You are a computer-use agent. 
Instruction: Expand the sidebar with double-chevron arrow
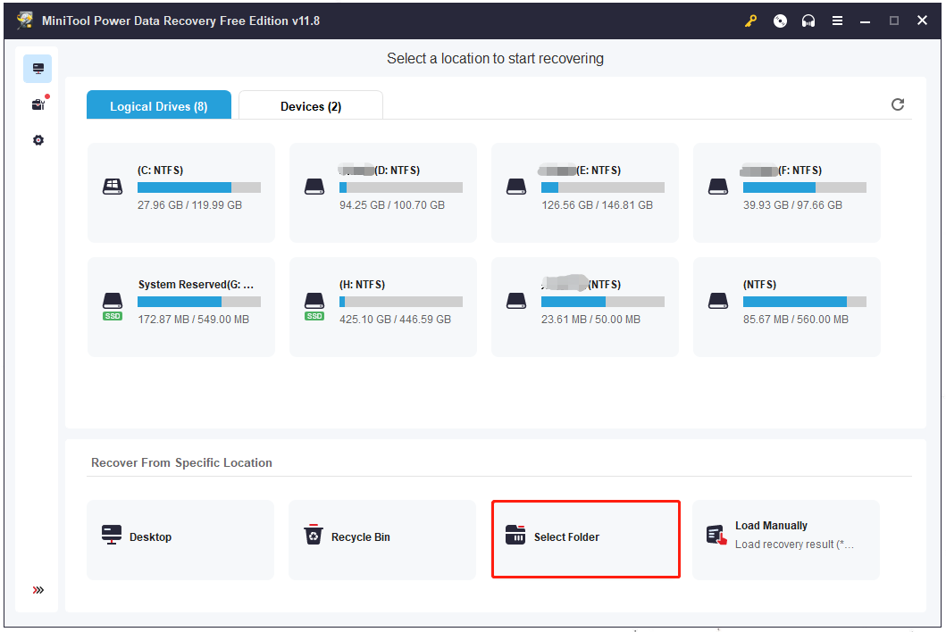[38, 590]
